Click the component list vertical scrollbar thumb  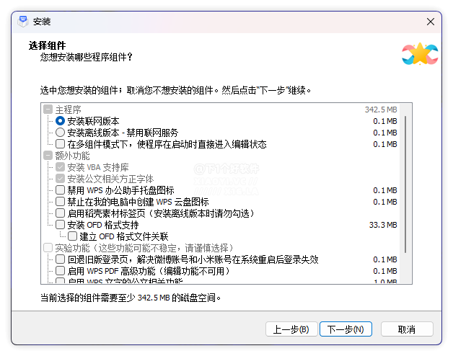pos(405,184)
